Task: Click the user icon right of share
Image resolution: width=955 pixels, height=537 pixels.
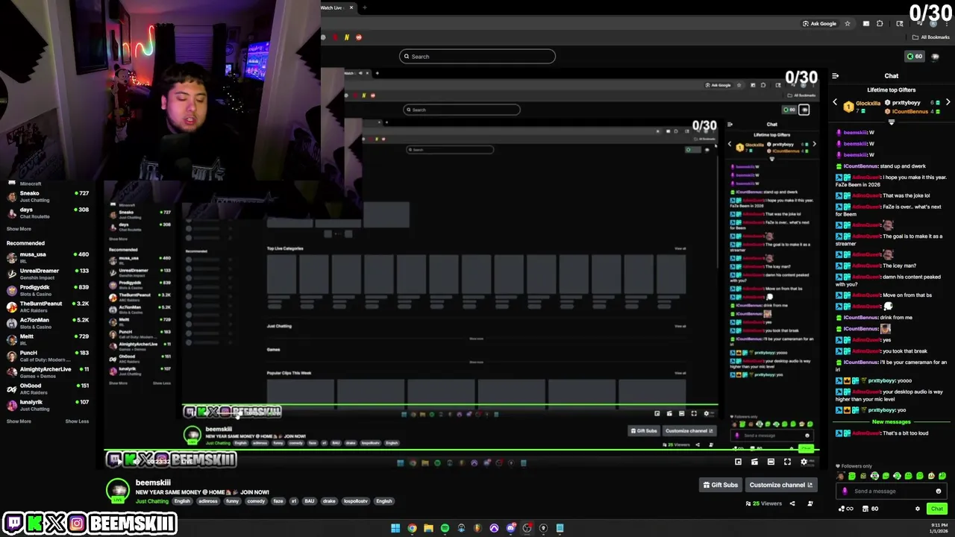Action: tap(810, 503)
